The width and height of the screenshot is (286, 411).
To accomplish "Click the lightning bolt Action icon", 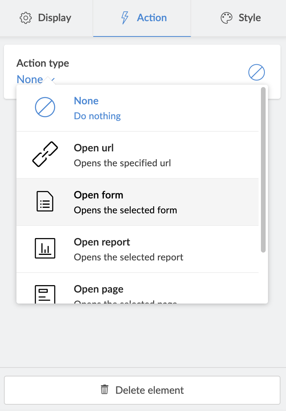I will [125, 18].
